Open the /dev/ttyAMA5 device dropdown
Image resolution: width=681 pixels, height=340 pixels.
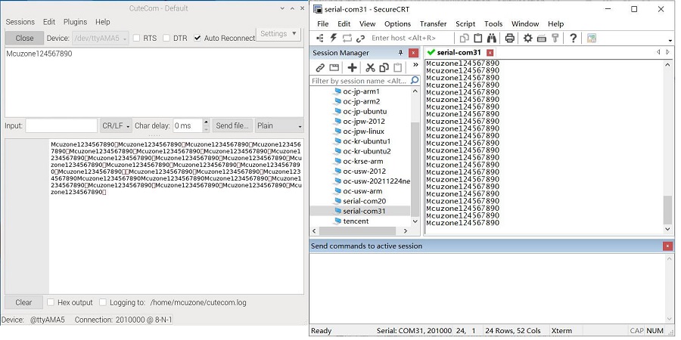coord(101,39)
